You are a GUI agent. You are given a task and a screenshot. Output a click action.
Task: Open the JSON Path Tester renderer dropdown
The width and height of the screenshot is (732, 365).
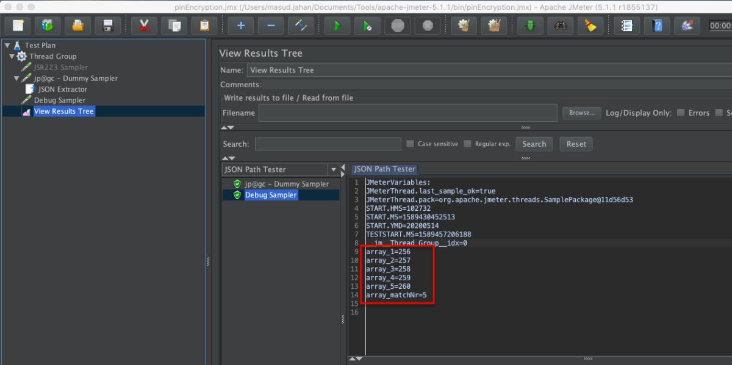pos(333,169)
